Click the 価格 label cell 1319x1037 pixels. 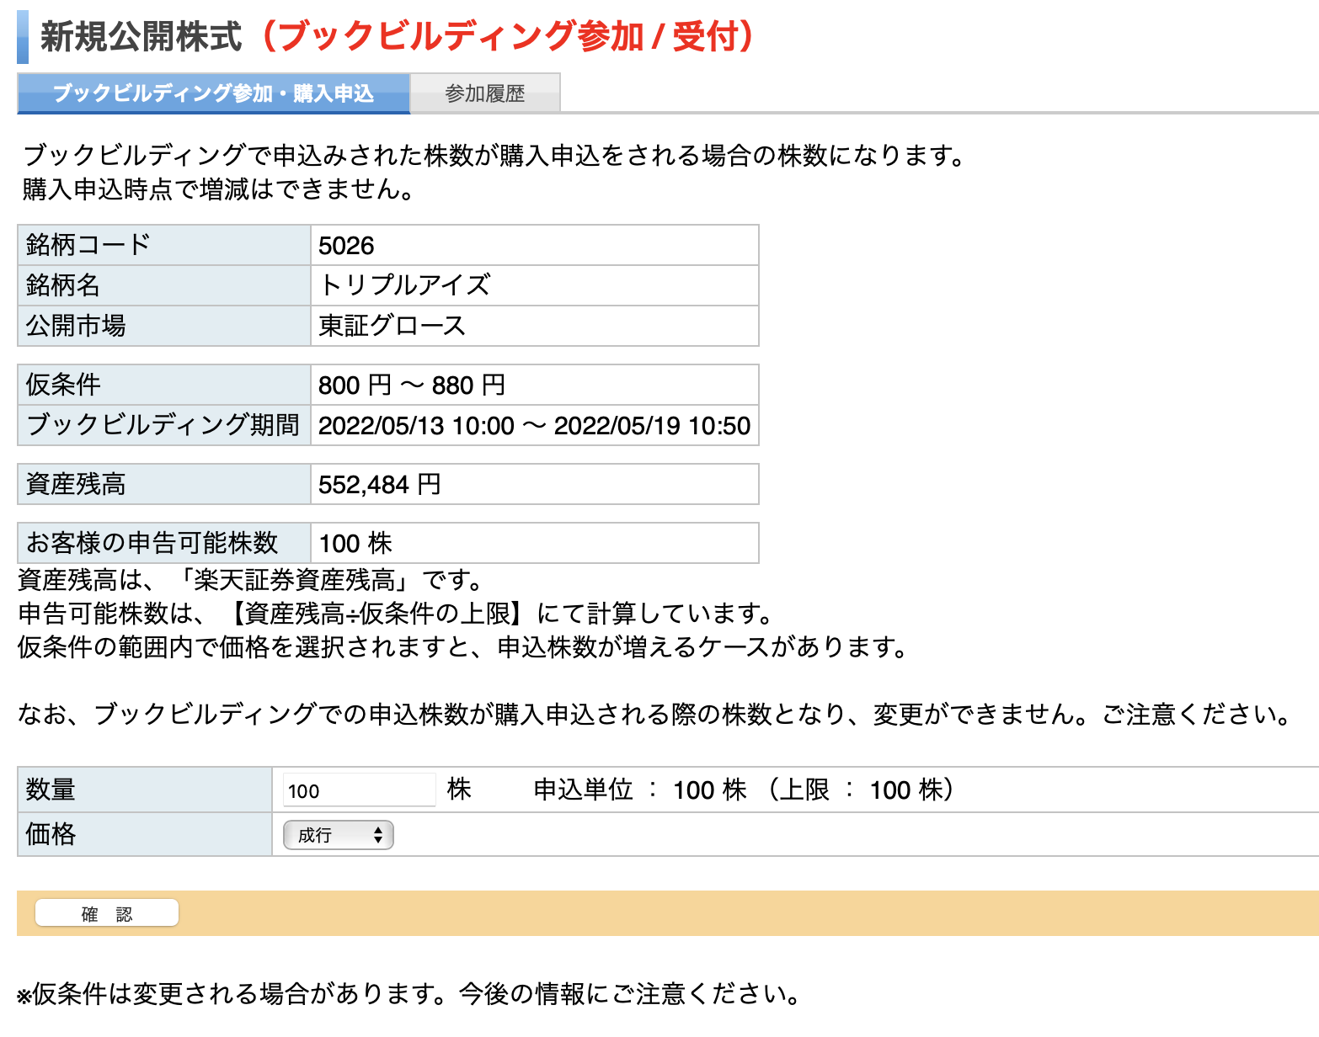[145, 834]
